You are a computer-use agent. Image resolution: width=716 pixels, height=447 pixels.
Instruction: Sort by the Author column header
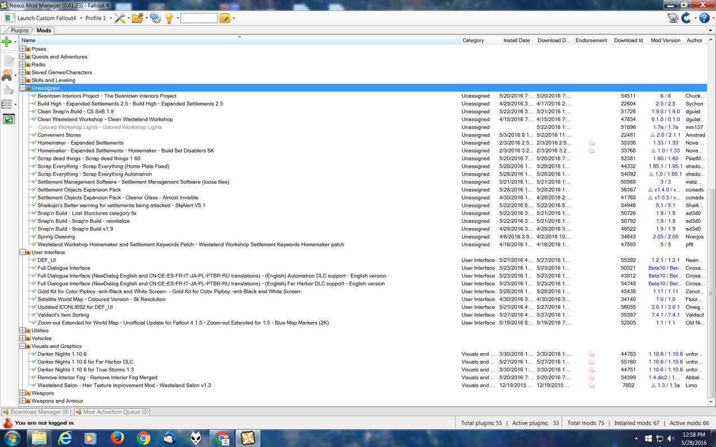(695, 40)
